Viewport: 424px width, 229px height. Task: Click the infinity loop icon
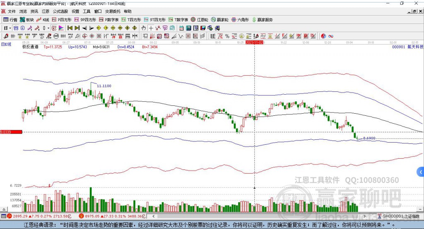(330, 36)
